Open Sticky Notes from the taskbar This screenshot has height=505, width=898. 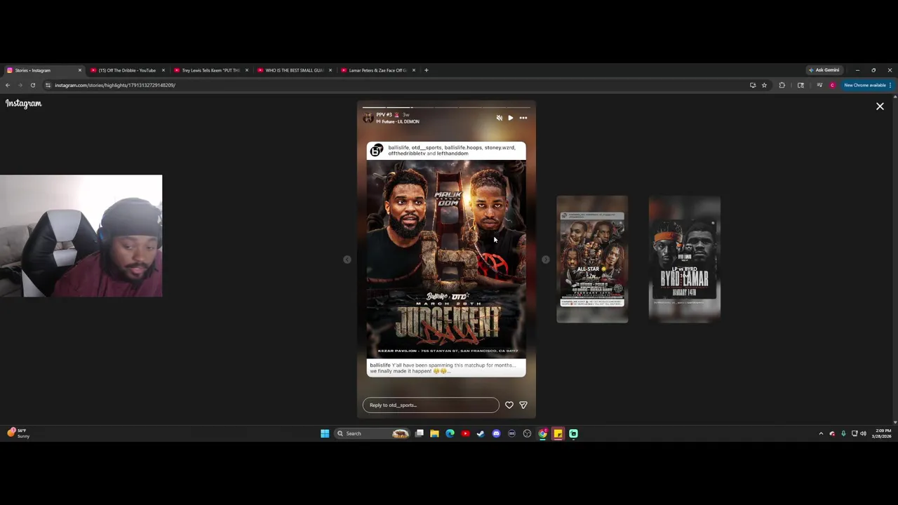pos(558,433)
